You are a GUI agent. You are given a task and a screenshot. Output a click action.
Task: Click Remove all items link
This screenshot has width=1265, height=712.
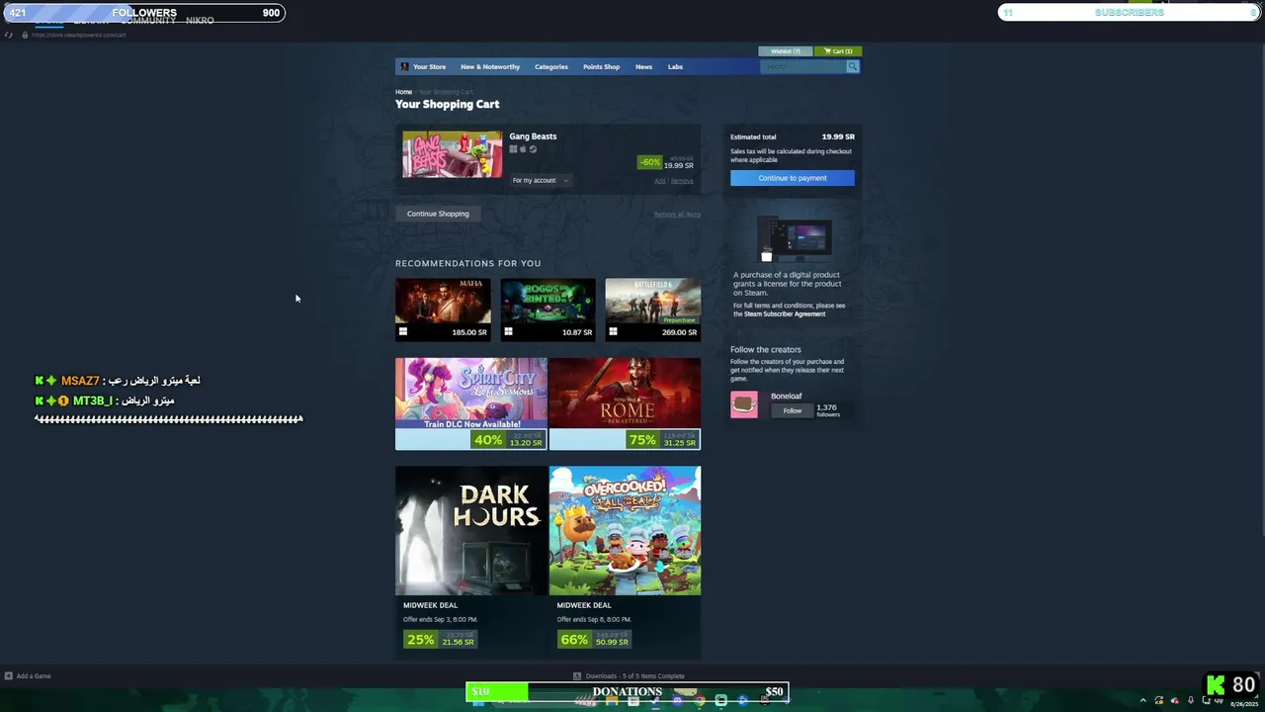(x=677, y=214)
